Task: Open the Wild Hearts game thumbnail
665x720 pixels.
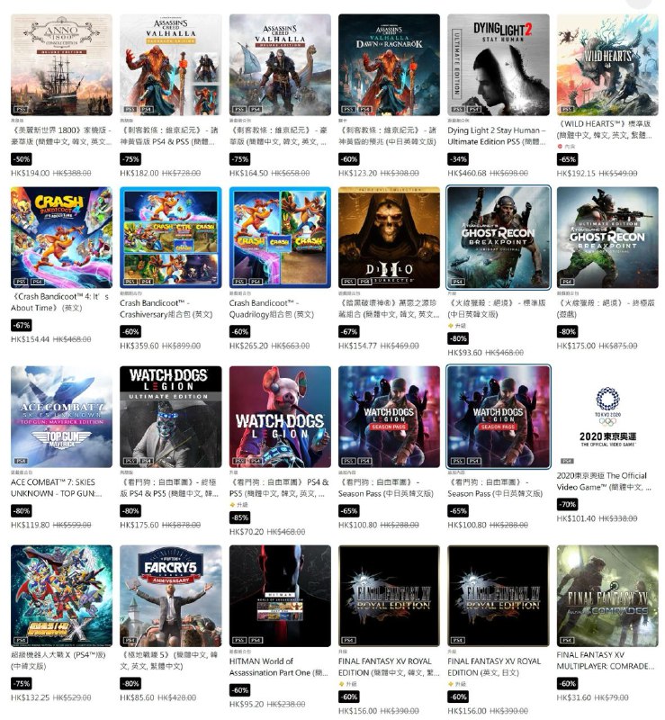Action: click(607, 65)
